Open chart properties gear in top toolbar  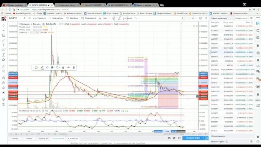click(x=201, y=18)
